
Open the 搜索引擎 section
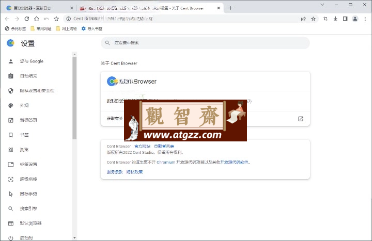pyautogui.click(x=28, y=208)
